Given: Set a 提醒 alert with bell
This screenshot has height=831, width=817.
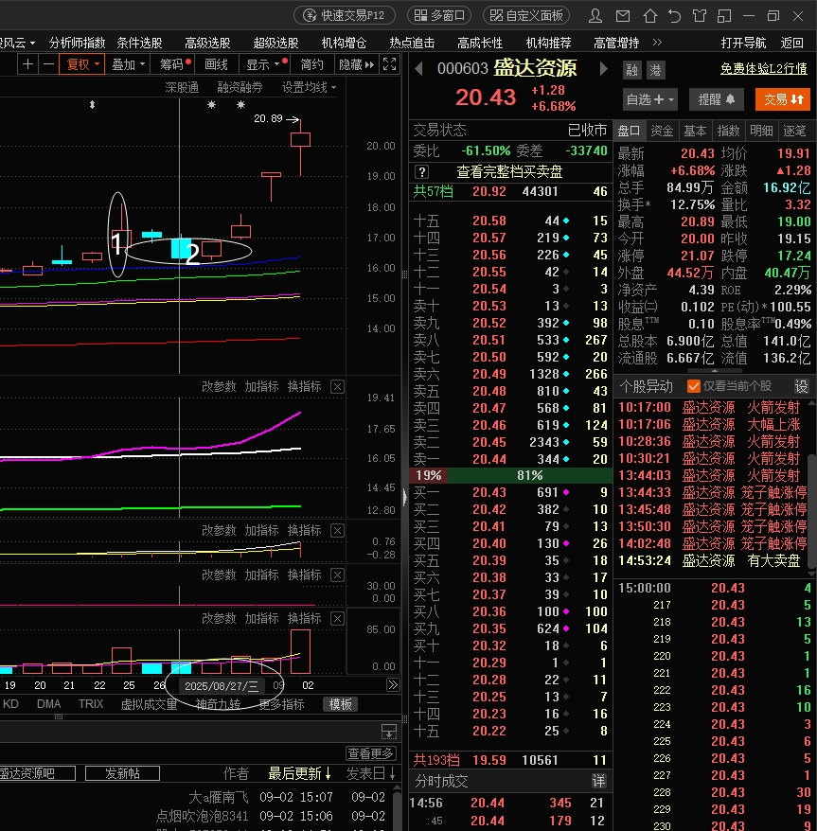Looking at the screenshot, I should coord(716,99).
